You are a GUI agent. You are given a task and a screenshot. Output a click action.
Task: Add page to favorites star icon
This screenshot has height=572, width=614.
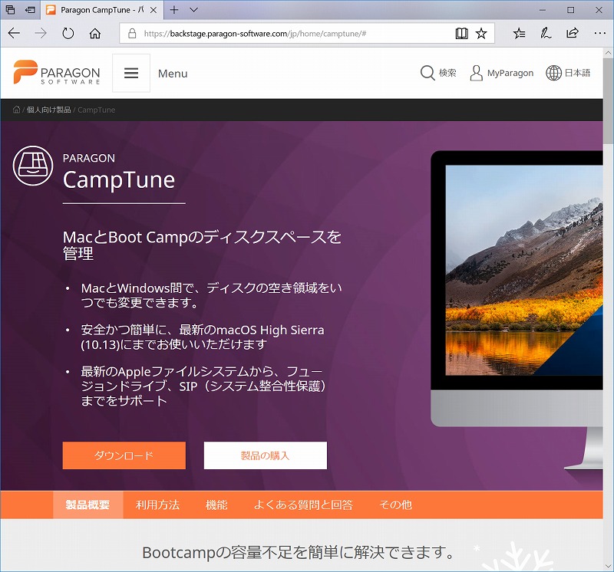pyautogui.click(x=481, y=33)
